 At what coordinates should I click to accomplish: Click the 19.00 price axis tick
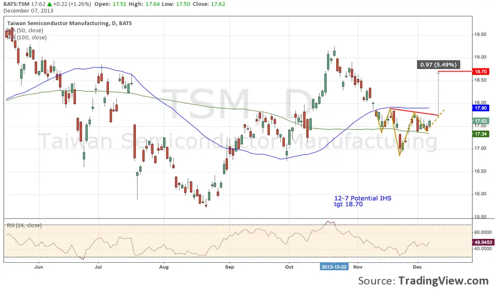(x=480, y=57)
